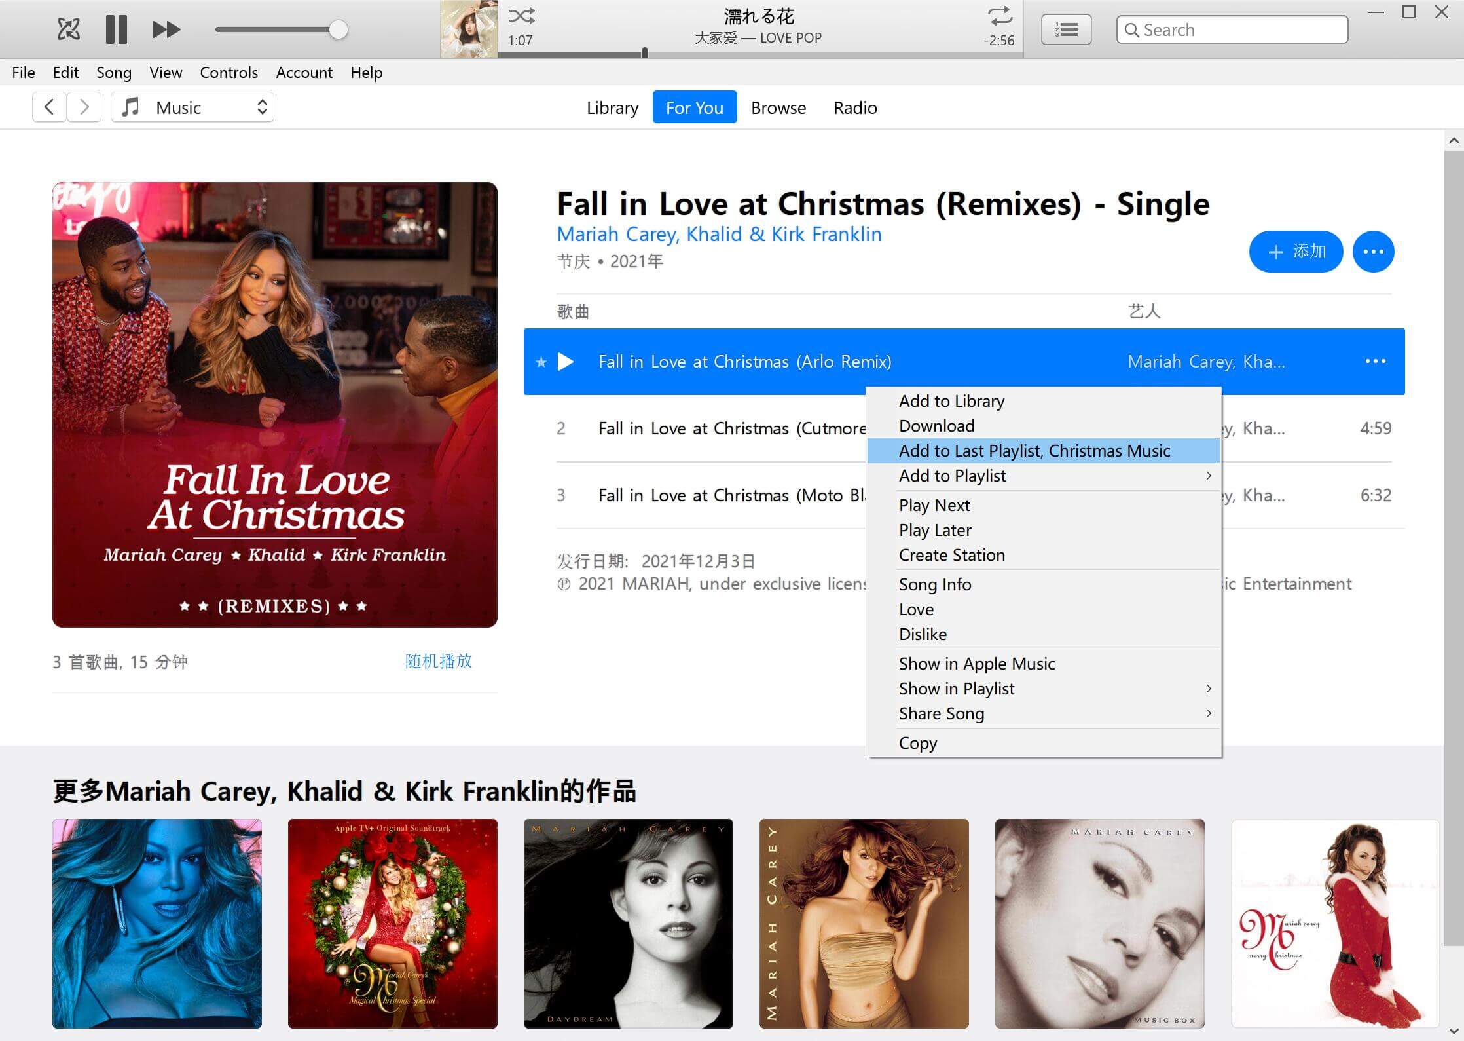Click the Mariah Carey 'Daydream' album thumbnail
Screen dimensions: 1464x1041
(627, 925)
